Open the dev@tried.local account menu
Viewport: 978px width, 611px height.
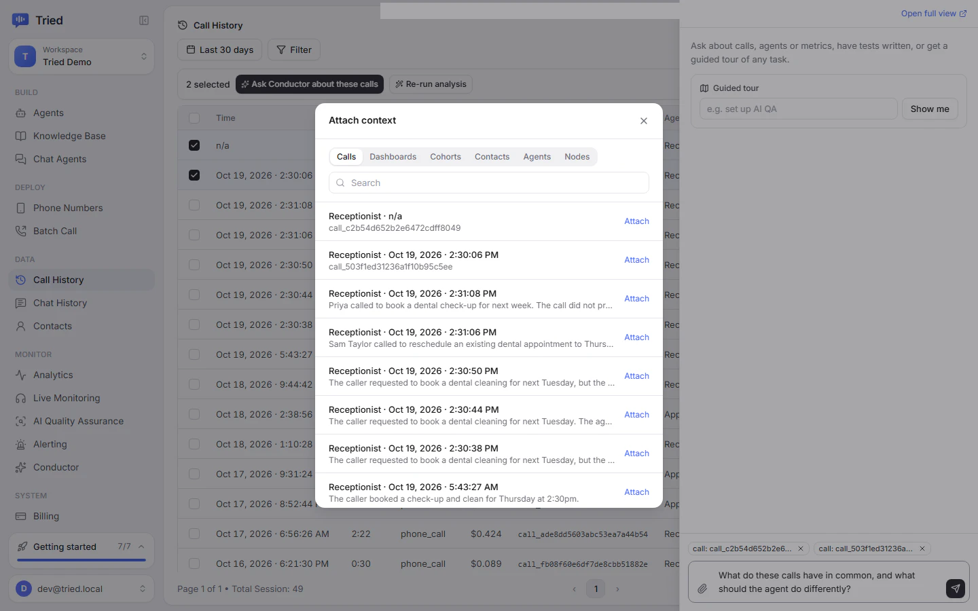tap(81, 589)
